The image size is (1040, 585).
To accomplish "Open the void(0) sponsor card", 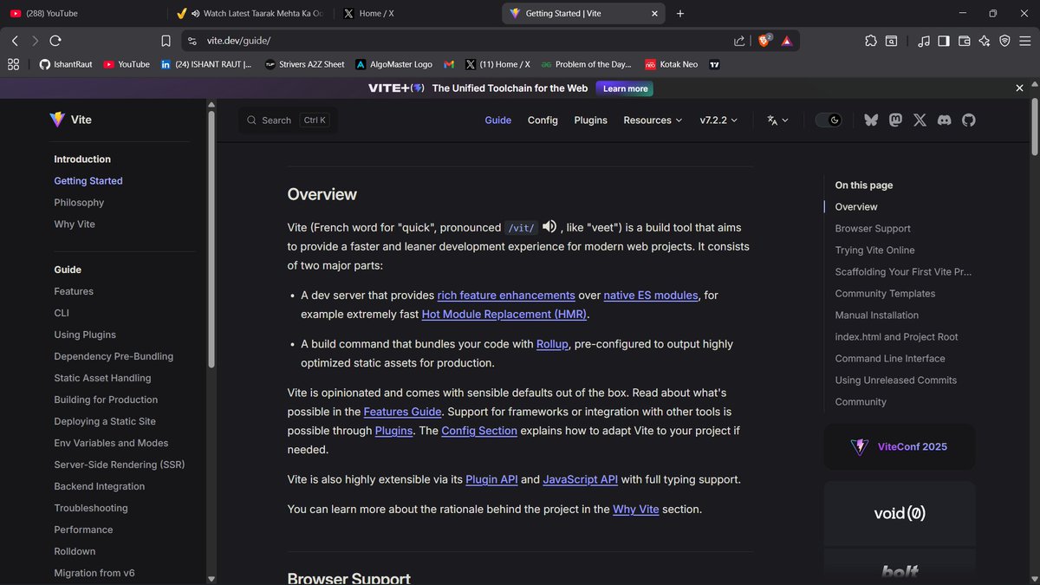I will click(x=900, y=513).
